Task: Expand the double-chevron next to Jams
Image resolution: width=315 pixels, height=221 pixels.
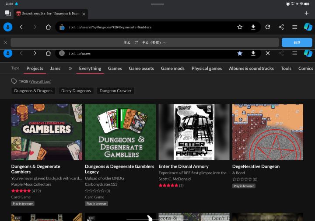Action: click(x=70, y=69)
